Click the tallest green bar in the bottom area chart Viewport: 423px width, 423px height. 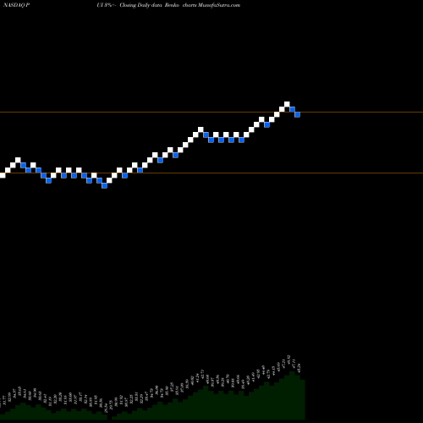coord(292,395)
